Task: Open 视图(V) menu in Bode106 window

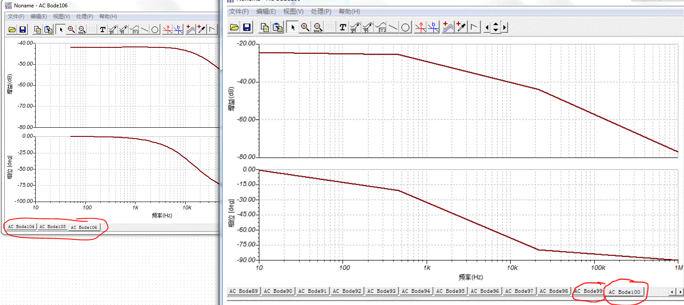Action: coord(61,16)
